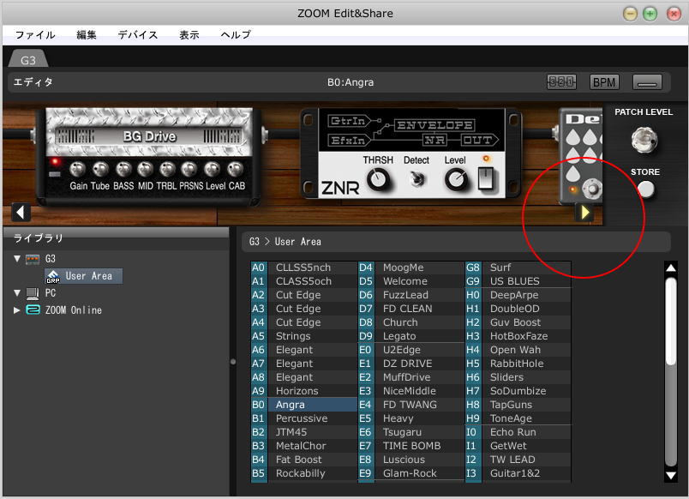Image resolution: width=689 pixels, height=499 pixels.
Task: Click the PRSNS knob on BG Drive
Action: (x=189, y=169)
